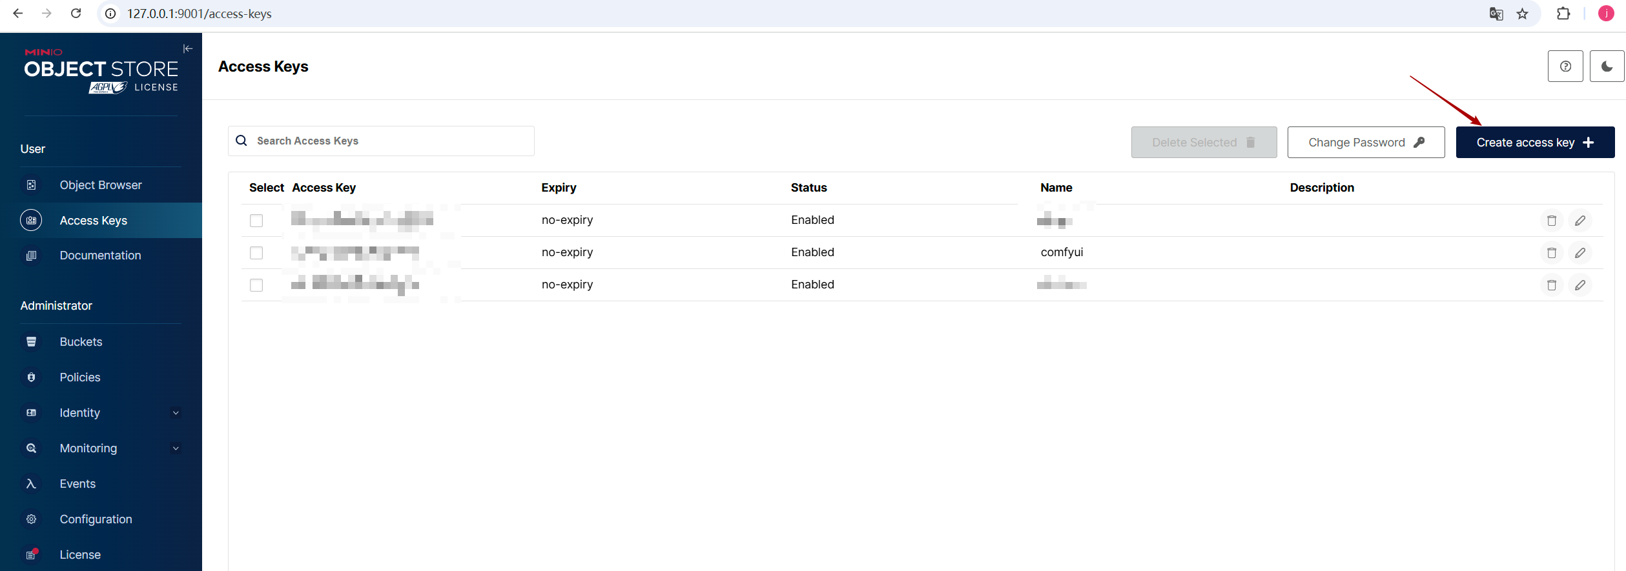The height and width of the screenshot is (571, 1626).
Task: Expand the Identity menu chevron
Action: pos(176,413)
